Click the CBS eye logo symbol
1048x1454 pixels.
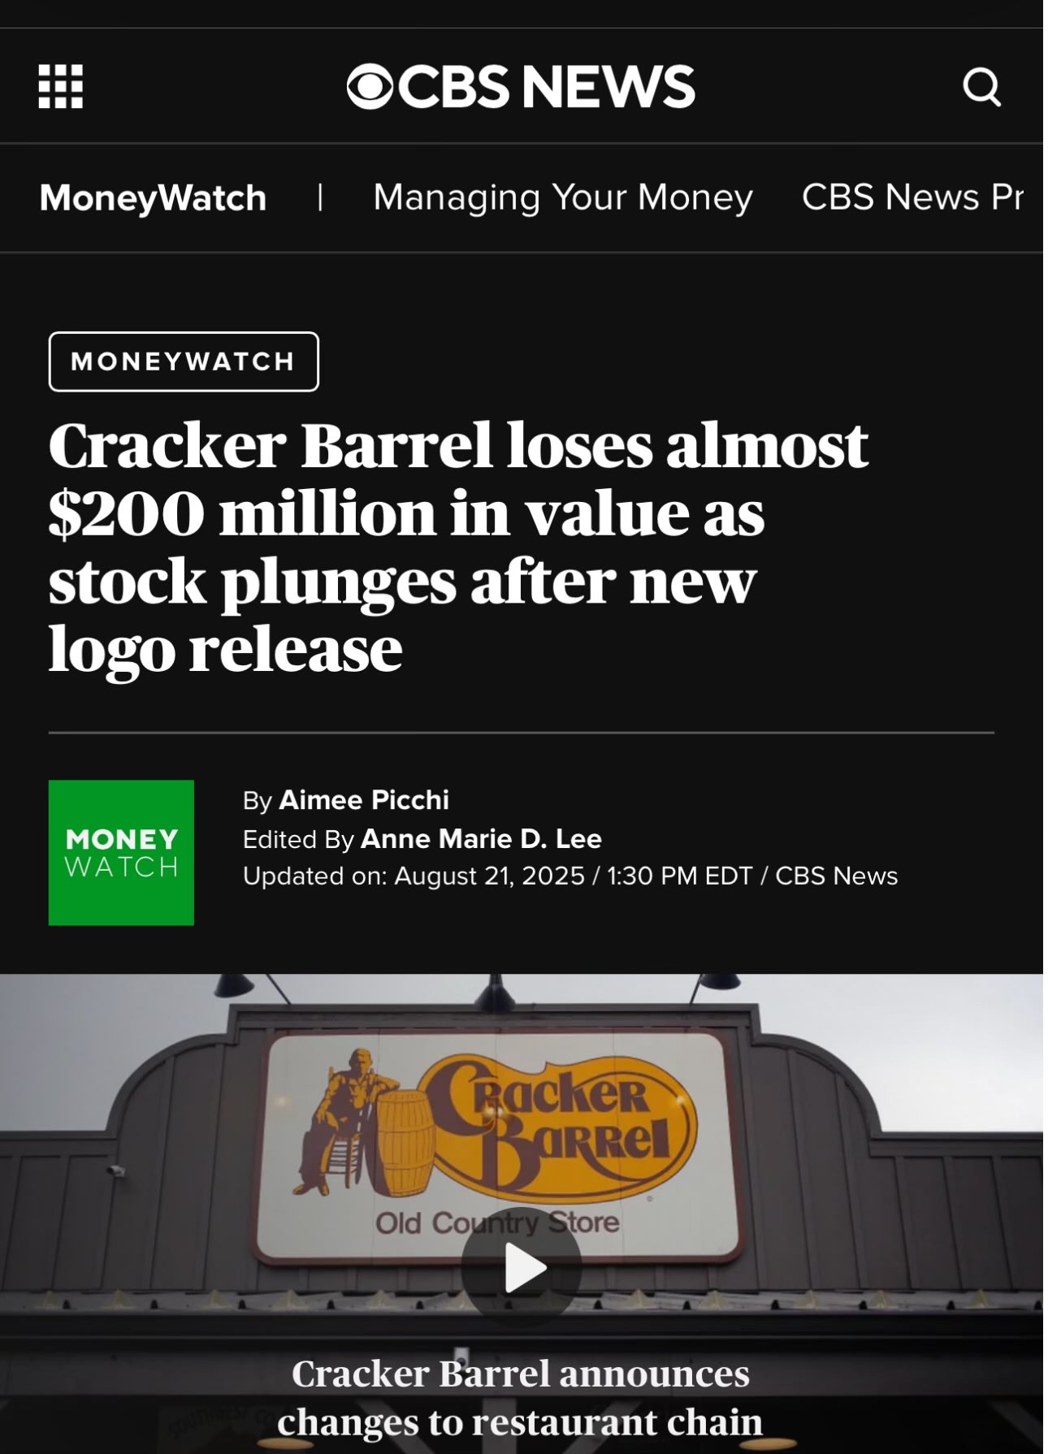[x=370, y=86]
